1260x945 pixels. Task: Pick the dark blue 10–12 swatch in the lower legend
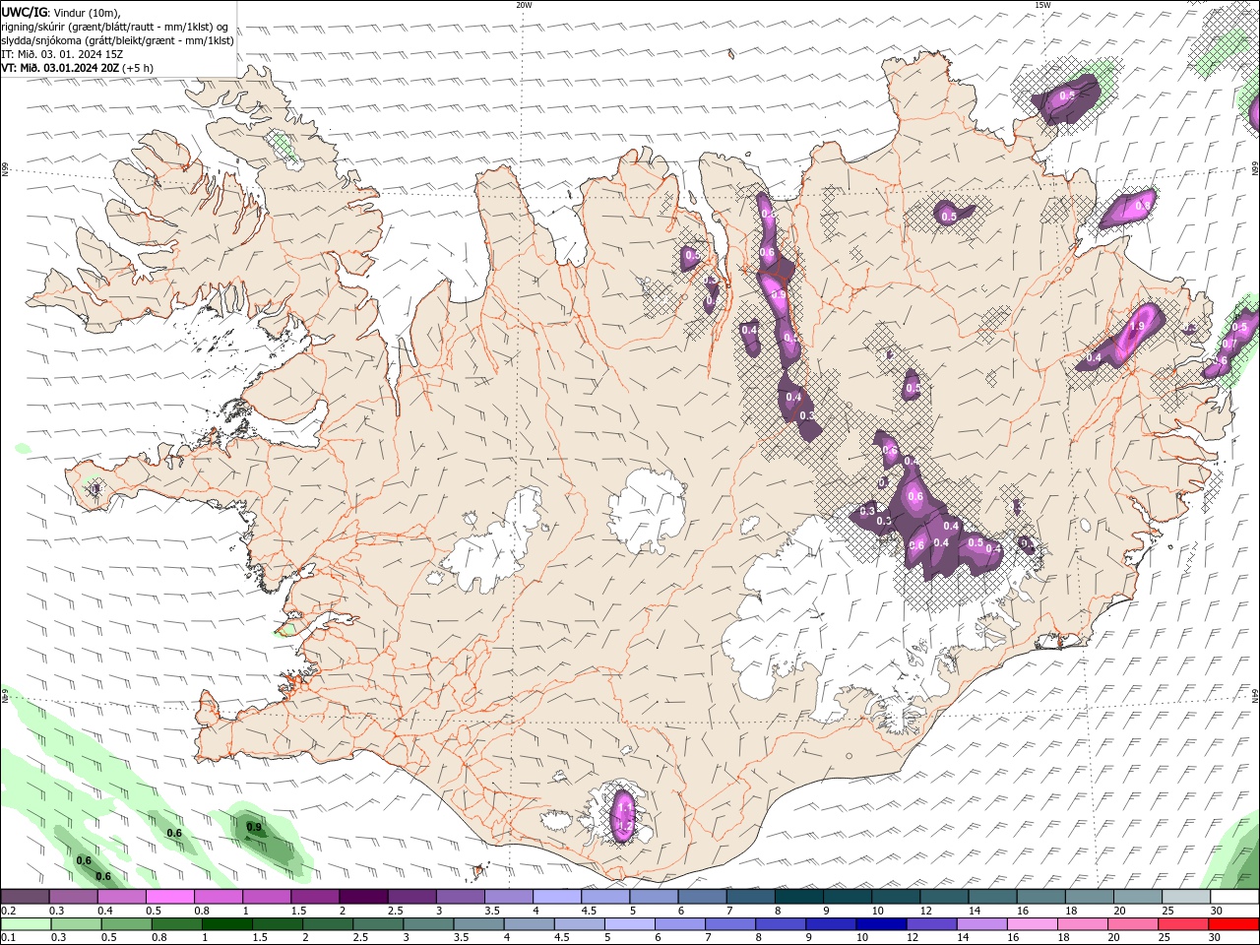881,923
